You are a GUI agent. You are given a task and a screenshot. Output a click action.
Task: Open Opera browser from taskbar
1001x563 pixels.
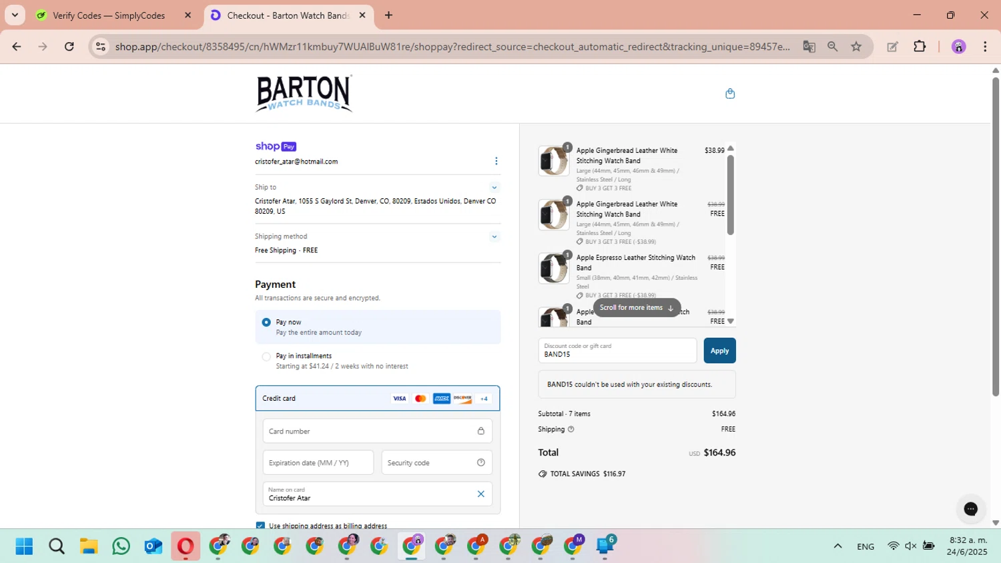186,546
